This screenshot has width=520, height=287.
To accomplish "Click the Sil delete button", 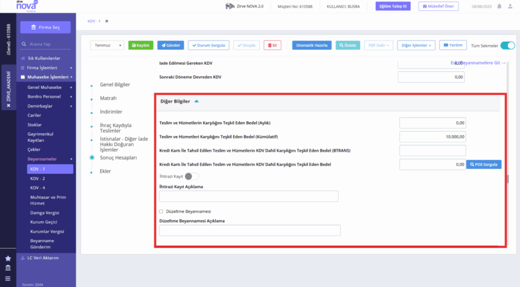I will coord(272,45).
